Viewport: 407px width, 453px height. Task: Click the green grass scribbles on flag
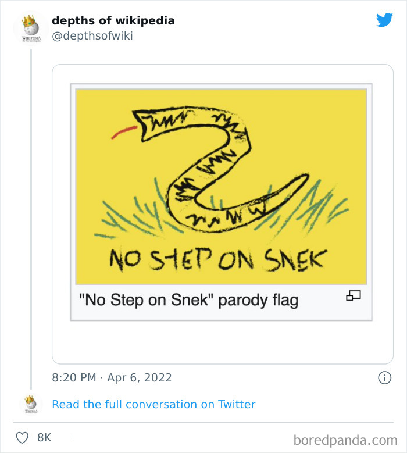128,218
